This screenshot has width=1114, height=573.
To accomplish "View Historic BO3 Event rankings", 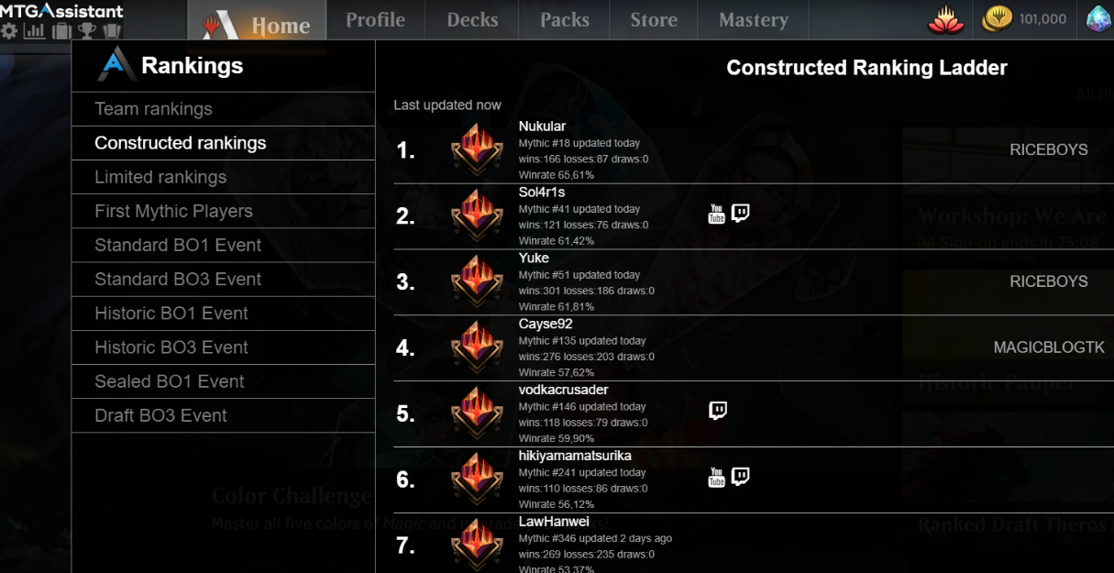I will (x=171, y=347).
